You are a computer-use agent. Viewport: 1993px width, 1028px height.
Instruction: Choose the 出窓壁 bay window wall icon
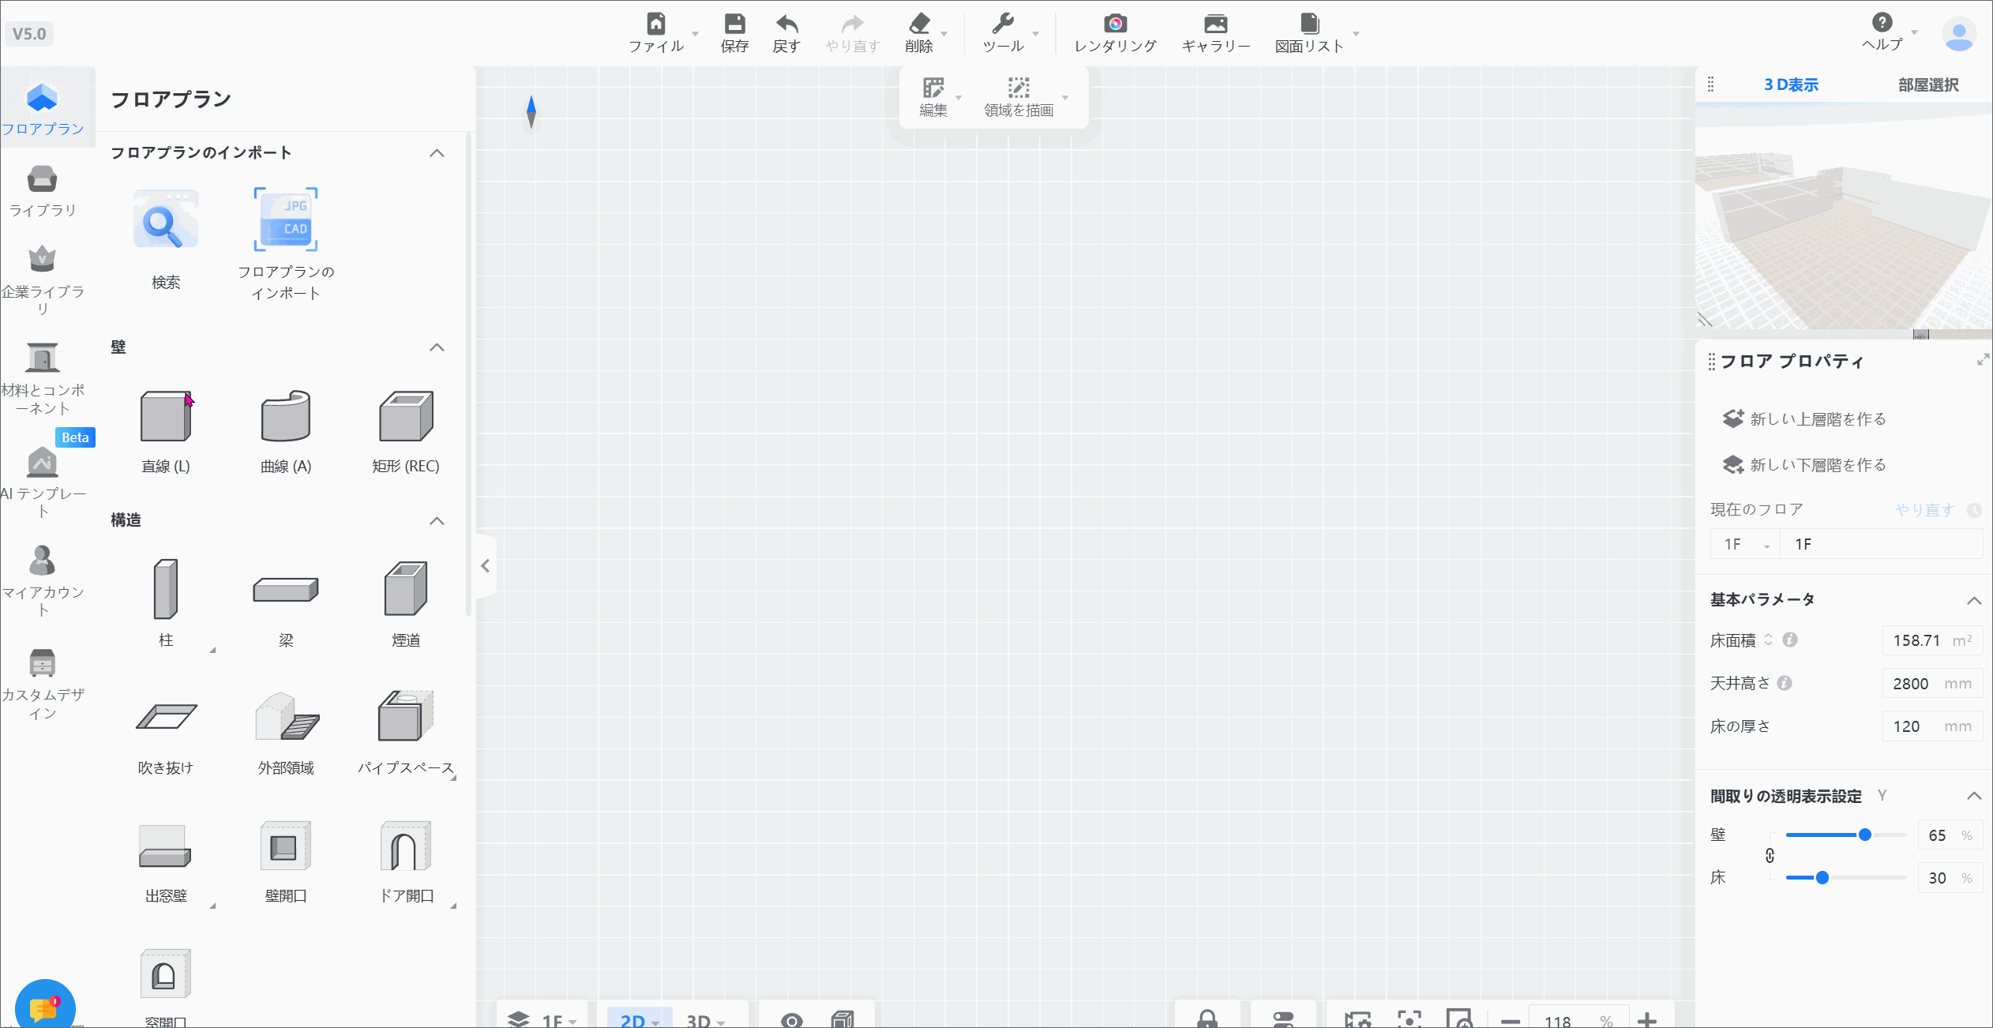(x=166, y=846)
